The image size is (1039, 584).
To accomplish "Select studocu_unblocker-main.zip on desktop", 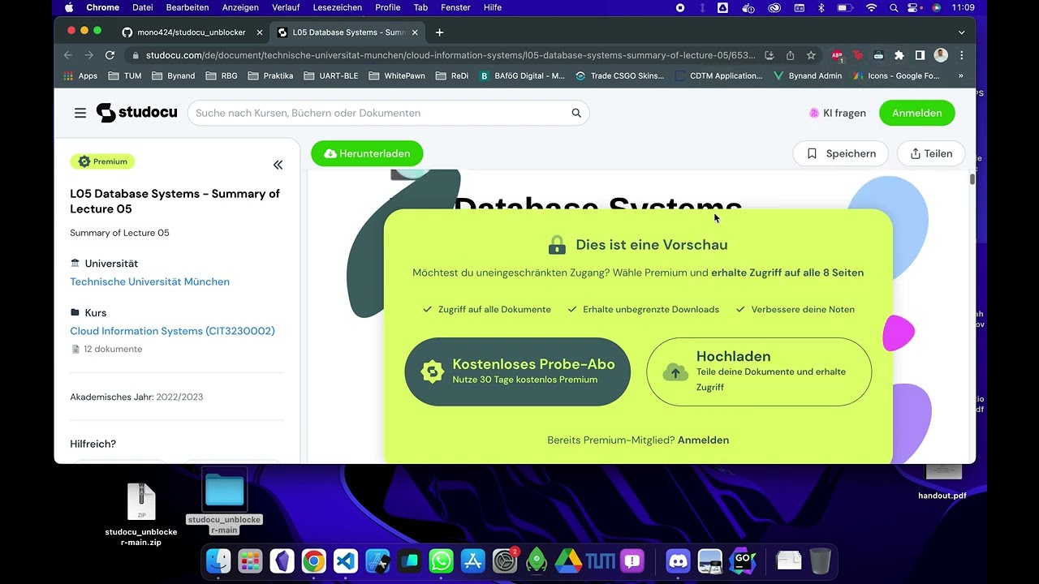I will (x=141, y=514).
